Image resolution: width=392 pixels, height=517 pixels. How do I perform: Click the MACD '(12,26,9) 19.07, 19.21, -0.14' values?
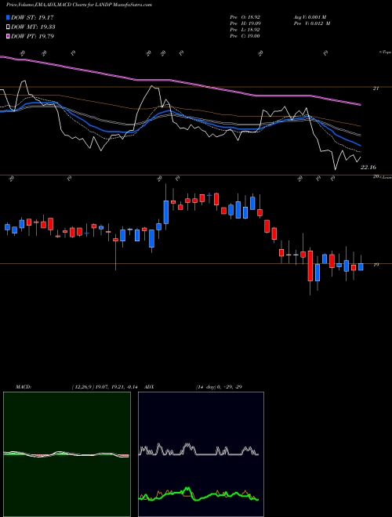104,387
